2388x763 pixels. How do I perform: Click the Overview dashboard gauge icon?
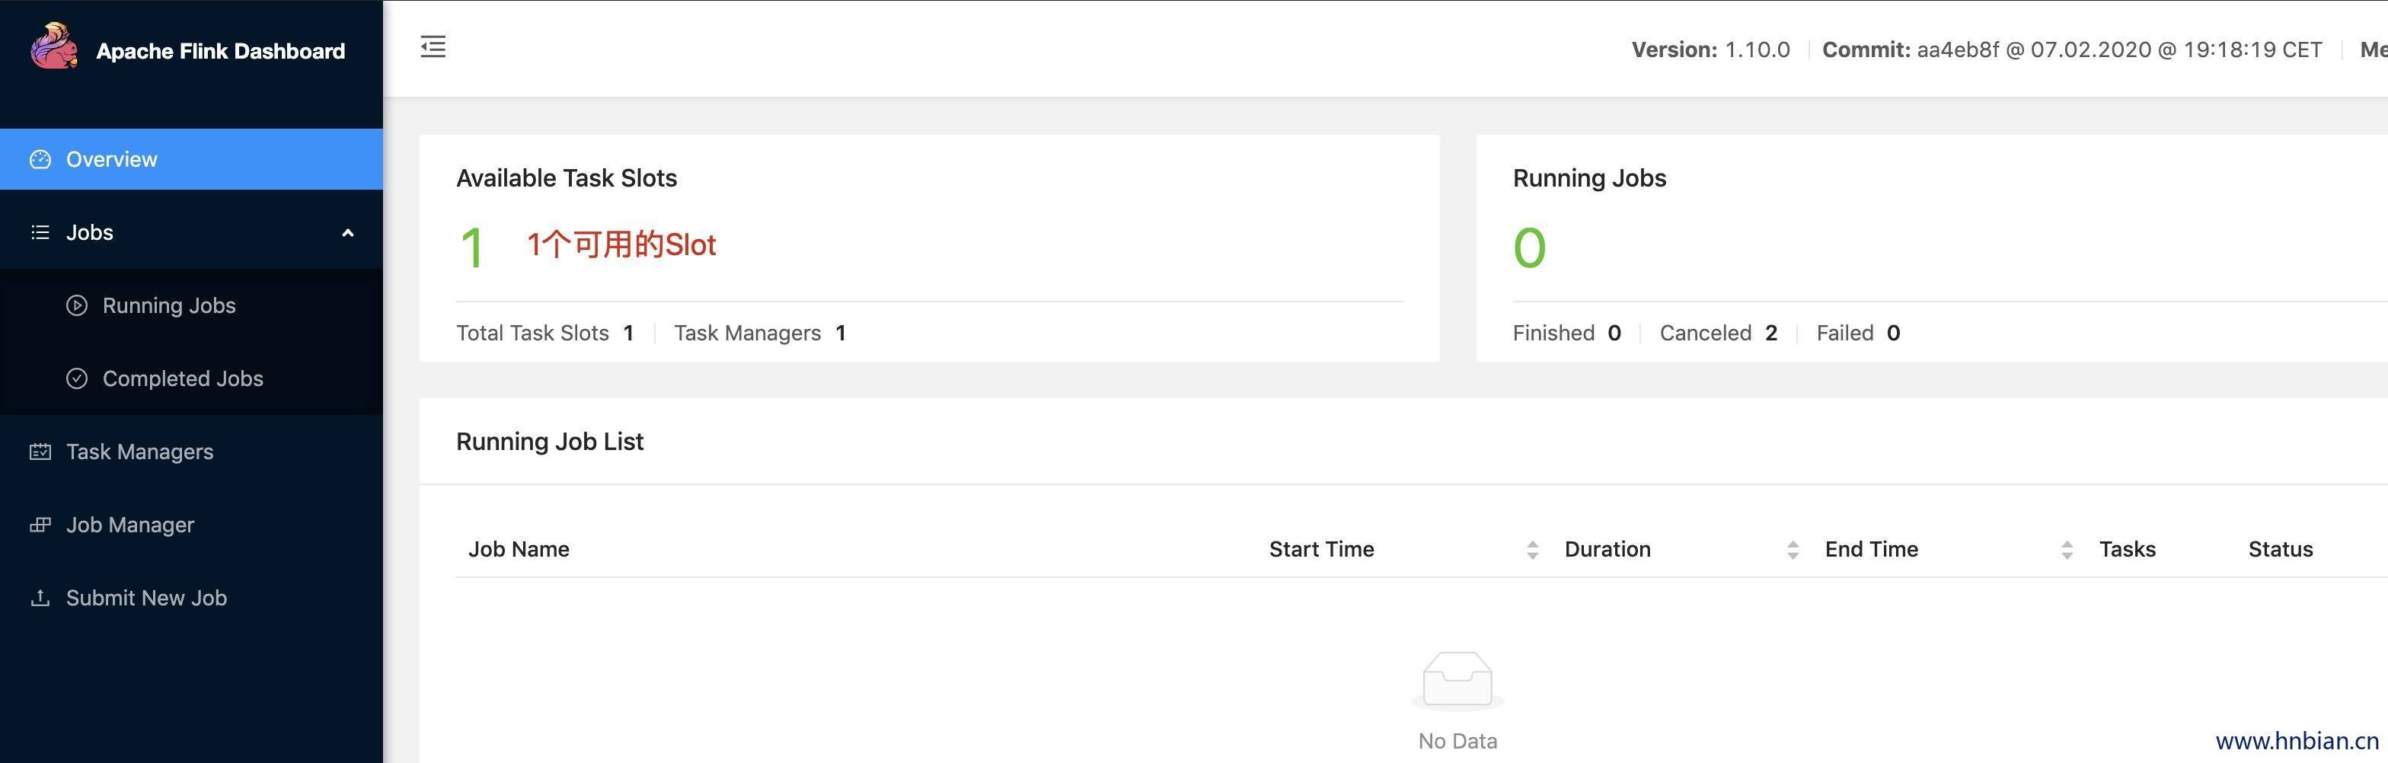click(x=40, y=159)
